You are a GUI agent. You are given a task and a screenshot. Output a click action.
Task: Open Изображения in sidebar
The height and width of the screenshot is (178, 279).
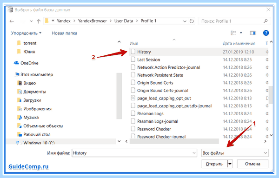pyautogui.click(x=37, y=109)
